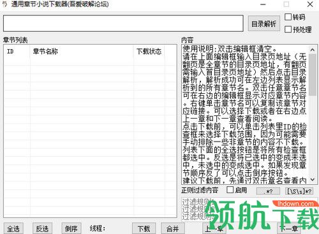This screenshot has height=234, width=319.
Task: Click the 全选 button
Action: (x=13, y=228)
